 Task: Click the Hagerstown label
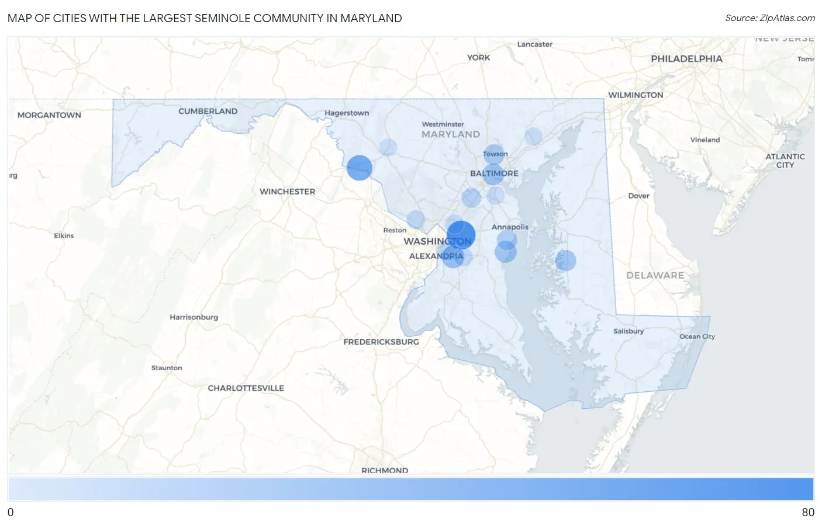click(x=347, y=113)
